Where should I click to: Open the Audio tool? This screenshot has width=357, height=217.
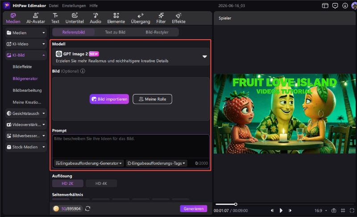95,18
